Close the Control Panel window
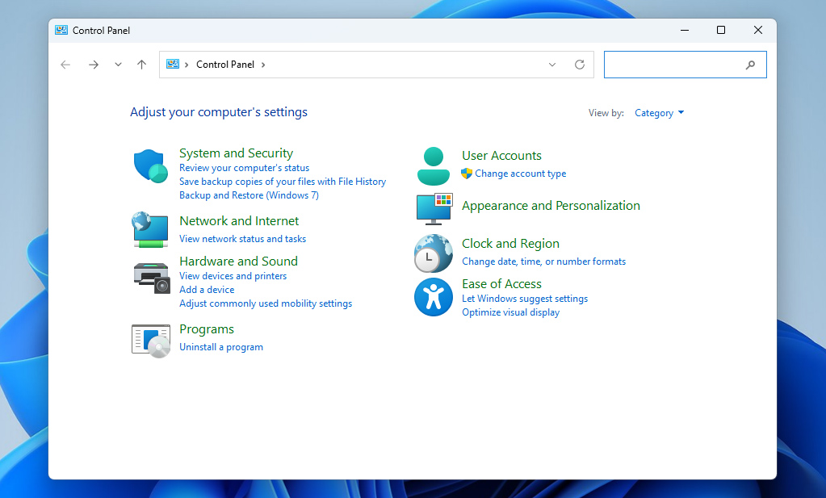This screenshot has height=498, width=826. tap(758, 30)
